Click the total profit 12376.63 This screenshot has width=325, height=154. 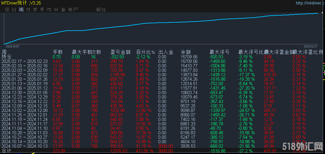(x=119, y=151)
